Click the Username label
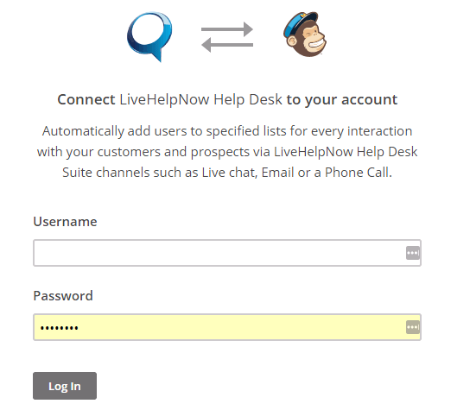Image resolution: width=470 pixels, height=410 pixels. point(65,222)
